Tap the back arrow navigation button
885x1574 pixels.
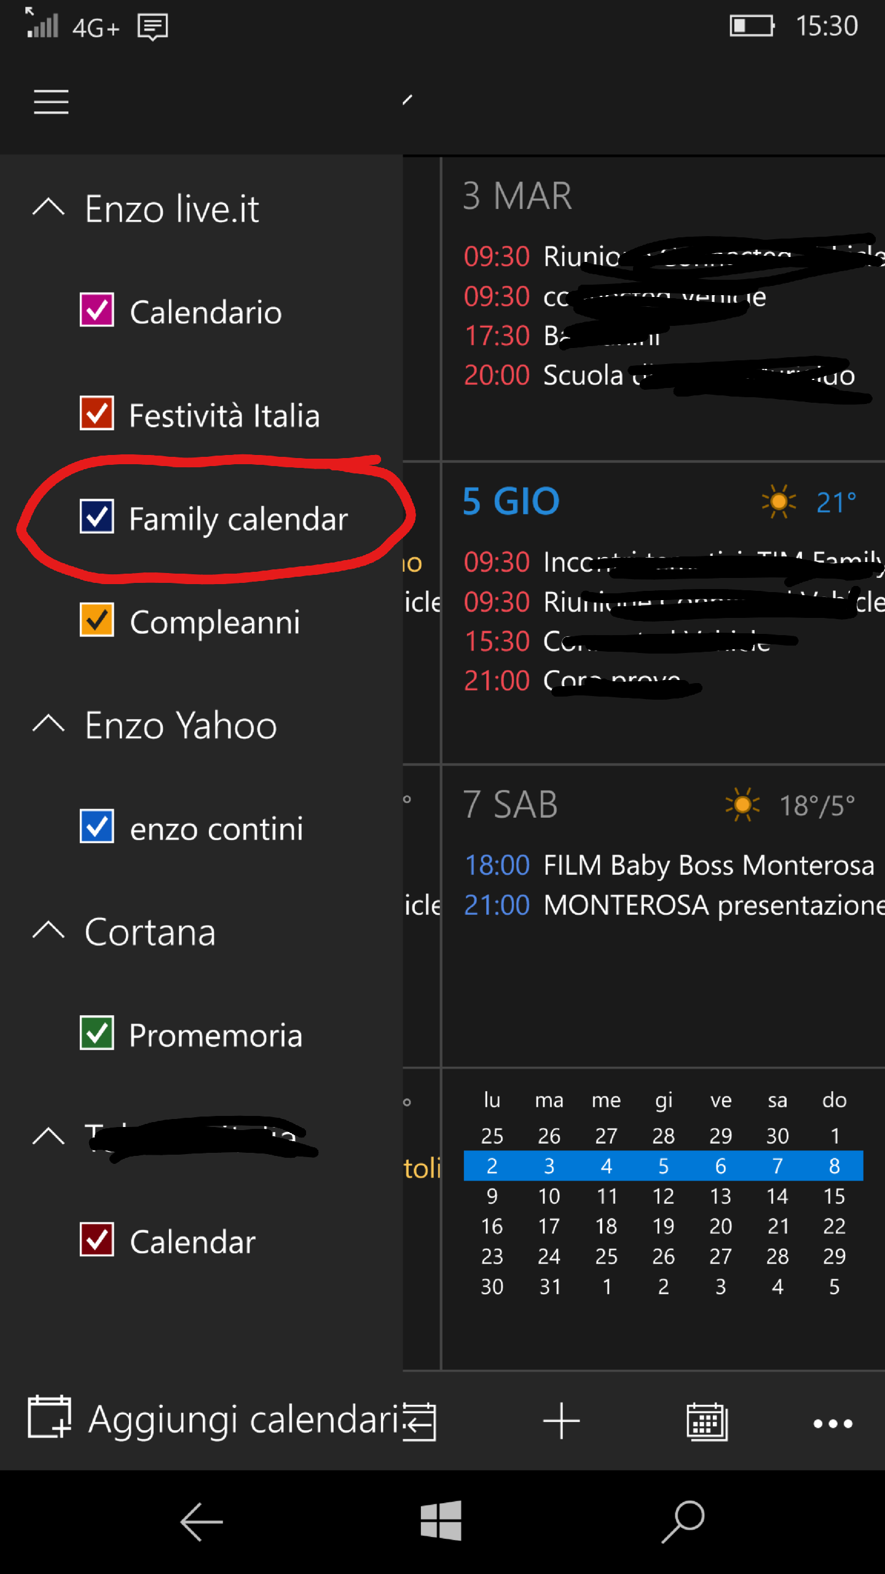[201, 1521]
